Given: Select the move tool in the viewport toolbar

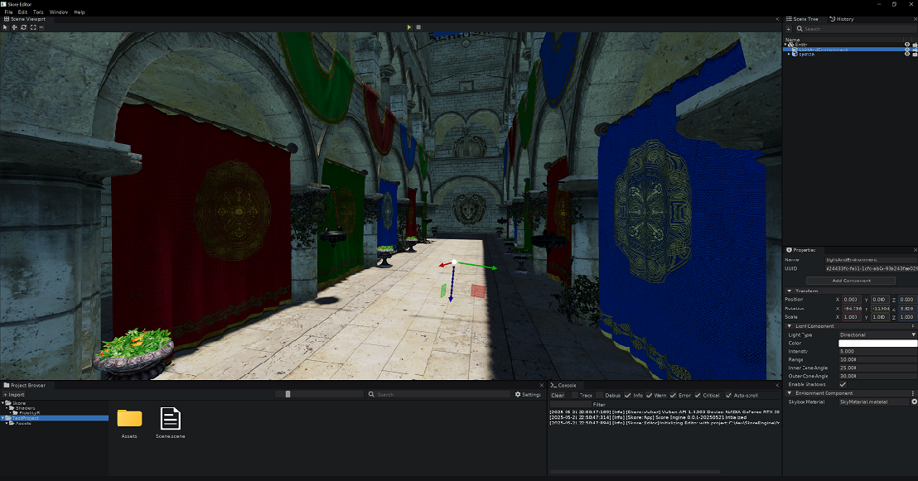Looking at the screenshot, I should coord(13,26).
